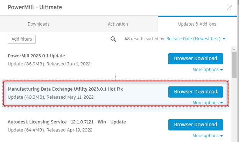
Task: Browser Download the Autodesk Licensing Service update
Action: (x=195, y=125)
